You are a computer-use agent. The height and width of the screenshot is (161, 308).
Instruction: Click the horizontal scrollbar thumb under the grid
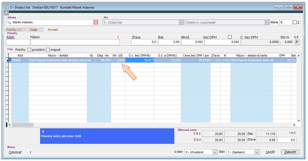(22, 125)
